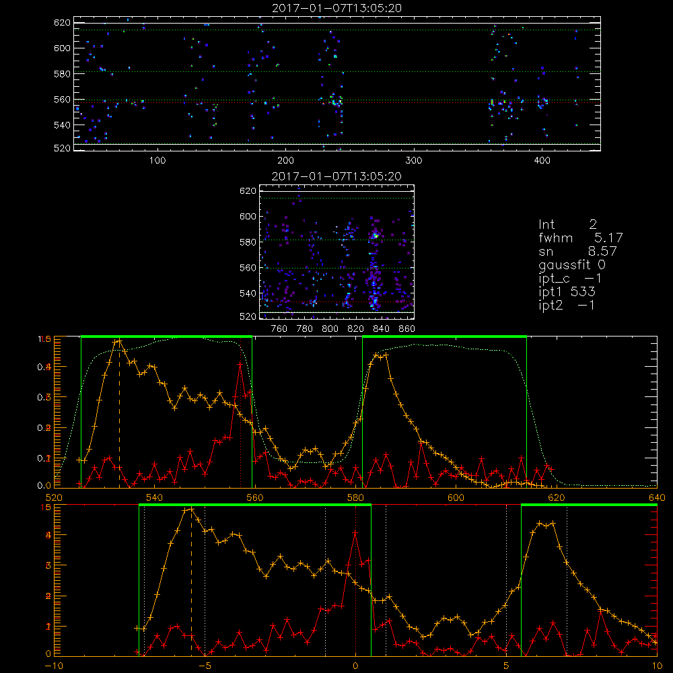Select the 'ipt1 533' readout line
This screenshot has width=673, height=673.
567,292
